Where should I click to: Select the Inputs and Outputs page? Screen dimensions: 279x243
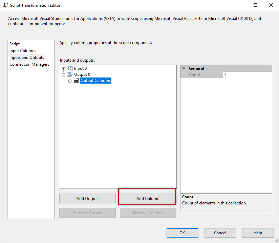[27, 57]
